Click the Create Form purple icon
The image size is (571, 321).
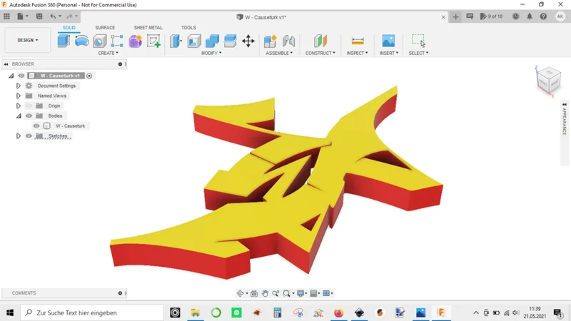(135, 41)
